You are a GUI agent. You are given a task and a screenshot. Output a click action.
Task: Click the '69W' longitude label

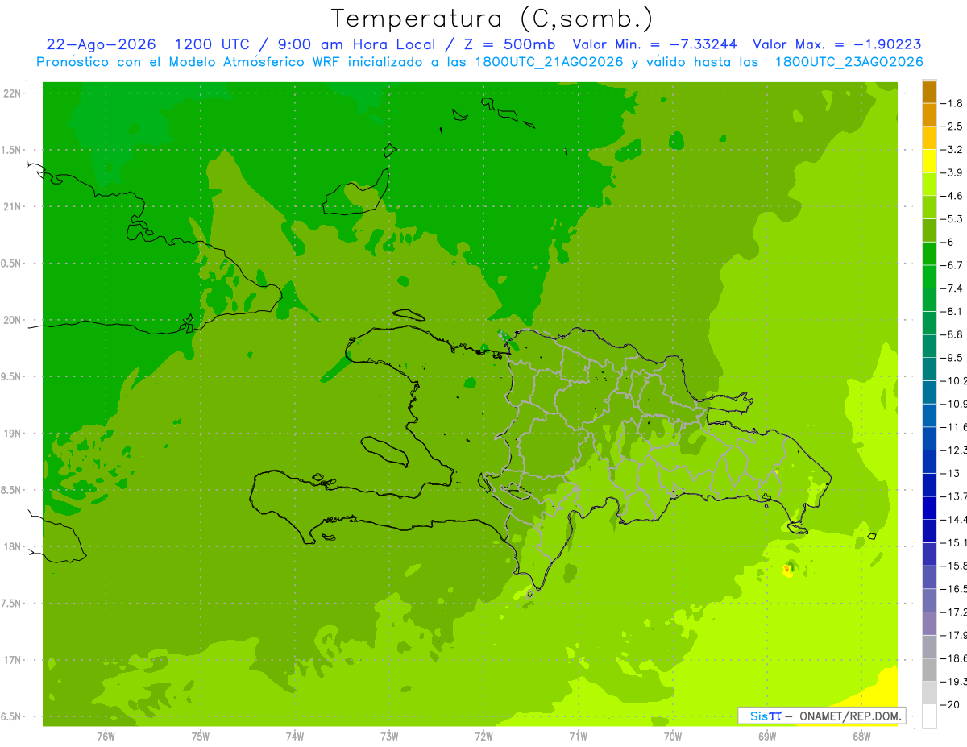[x=767, y=737]
